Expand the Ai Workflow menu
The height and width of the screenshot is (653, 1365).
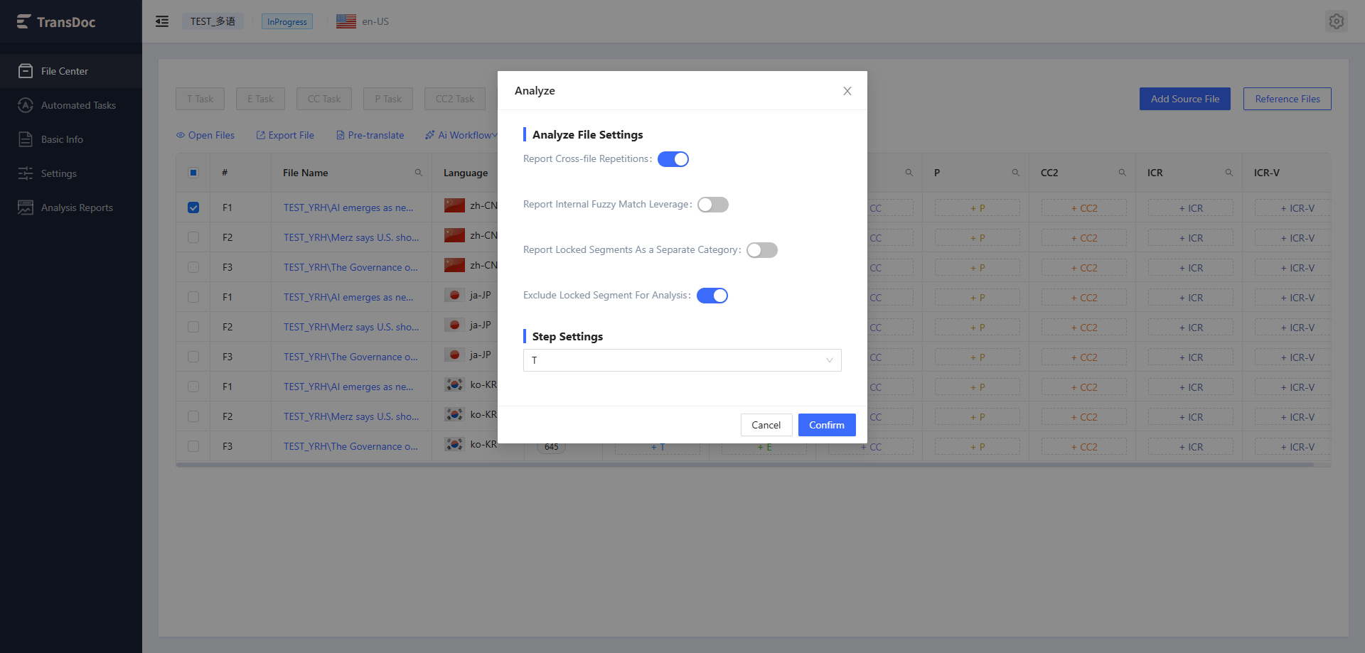461,135
